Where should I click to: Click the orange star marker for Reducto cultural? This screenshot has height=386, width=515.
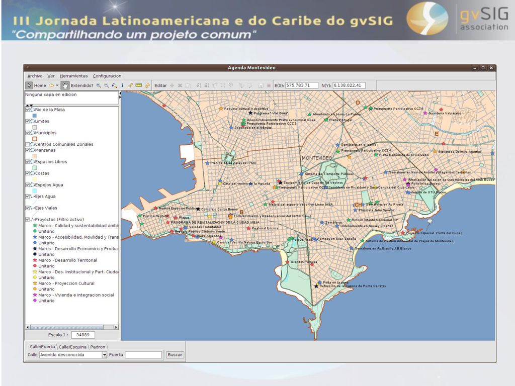[221, 109]
